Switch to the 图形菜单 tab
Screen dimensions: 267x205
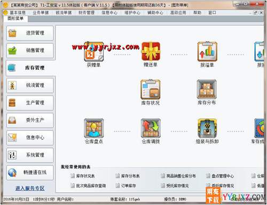[15, 19]
